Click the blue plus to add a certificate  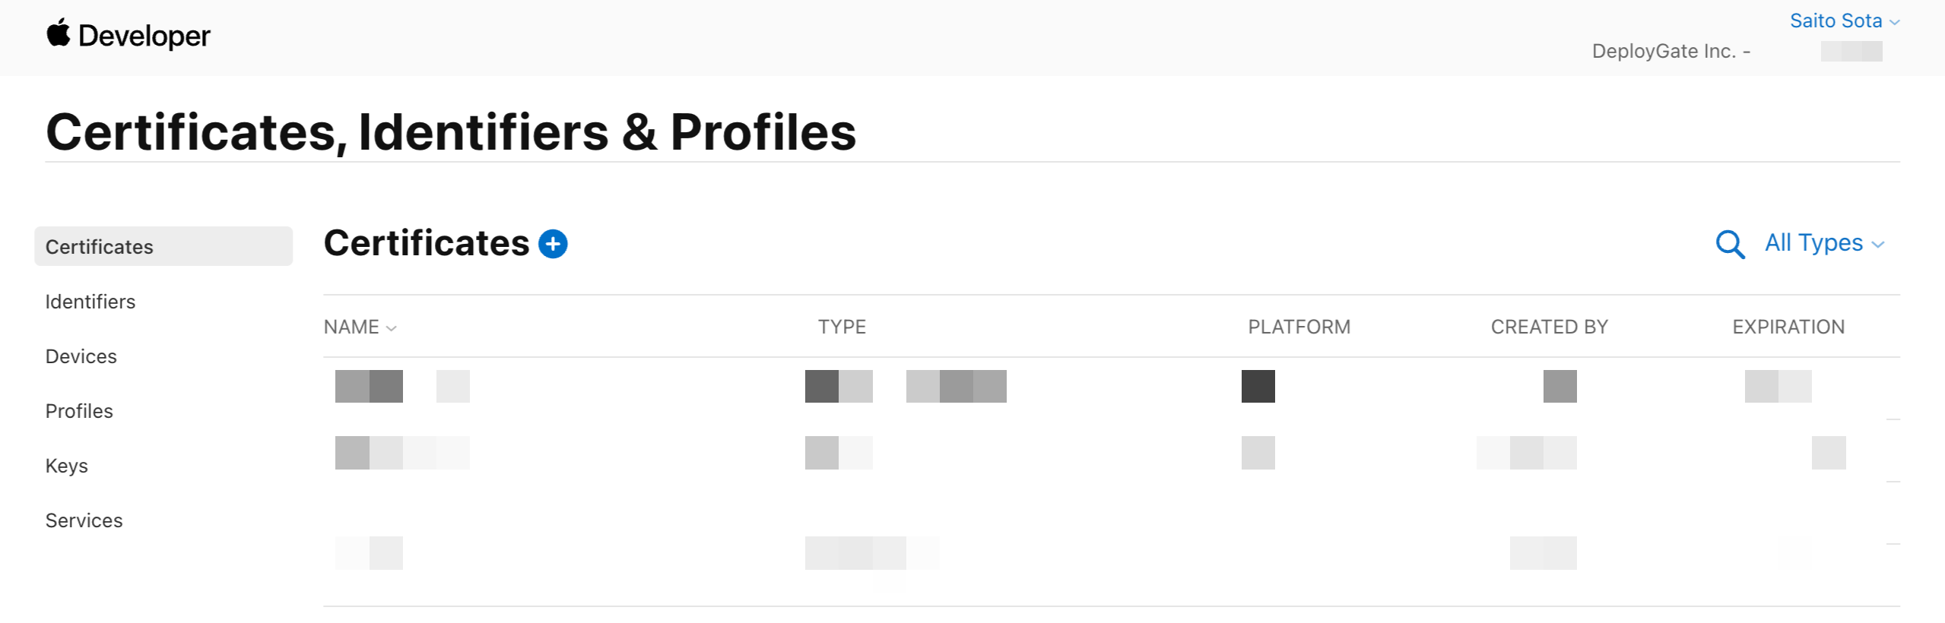pyautogui.click(x=554, y=243)
